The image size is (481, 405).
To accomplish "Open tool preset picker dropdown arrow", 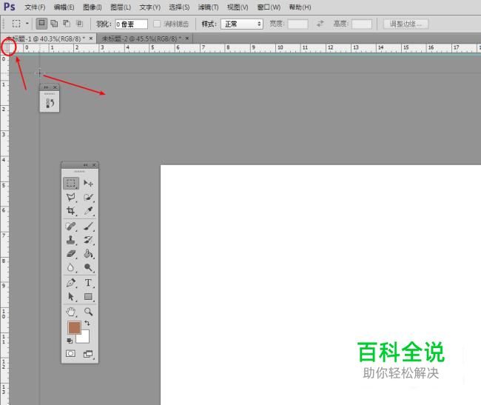I will (27, 24).
